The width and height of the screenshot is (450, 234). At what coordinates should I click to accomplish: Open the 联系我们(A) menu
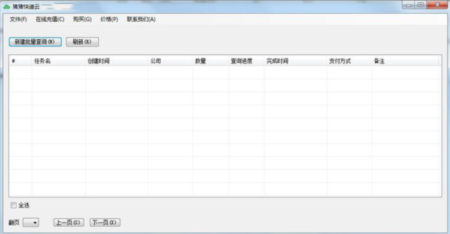pyautogui.click(x=141, y=19)
